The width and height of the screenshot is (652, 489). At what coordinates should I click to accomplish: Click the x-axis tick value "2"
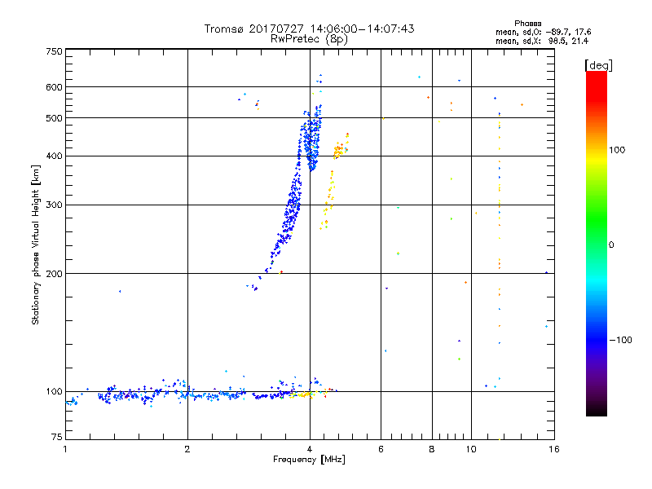[x=187, y=449]
